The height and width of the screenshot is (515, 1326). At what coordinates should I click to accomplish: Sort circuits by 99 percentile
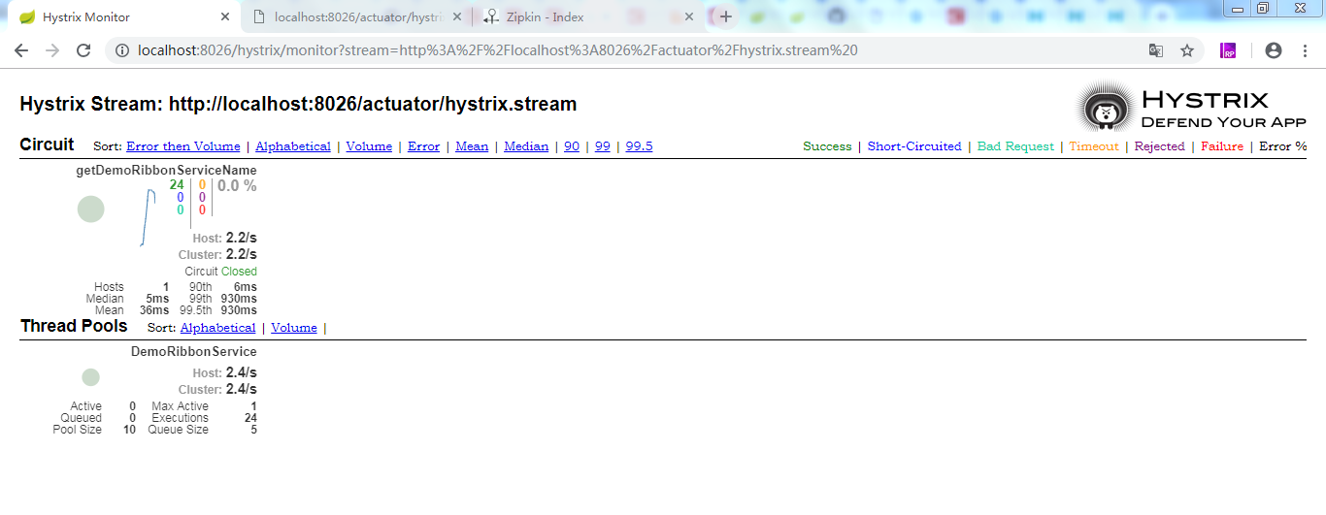click(603, 146)
